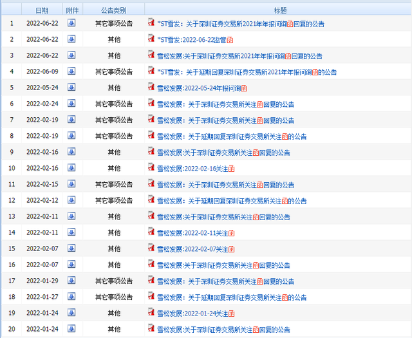Download the attachment in row 4
The image size is (412, 338).
tap(71, 71)
